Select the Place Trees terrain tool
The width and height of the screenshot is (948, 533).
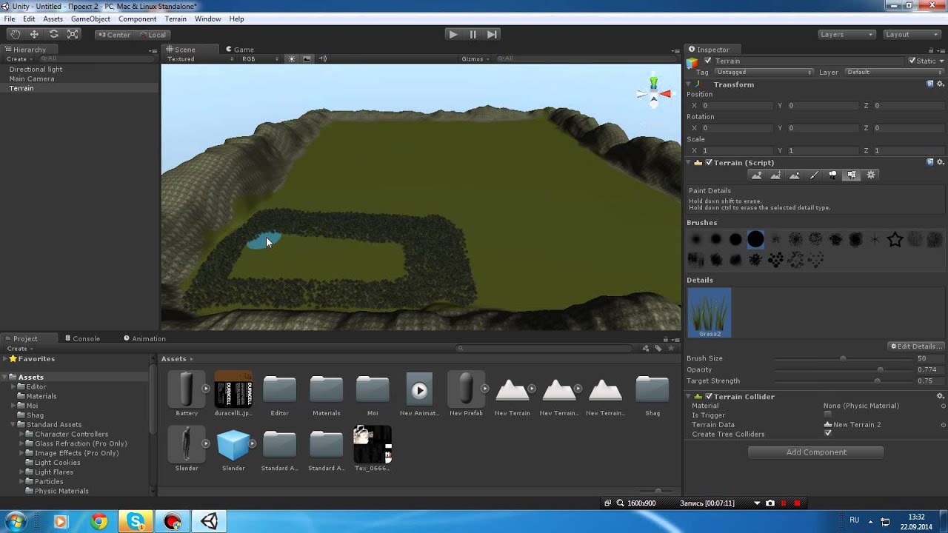[x=832, y=175]
